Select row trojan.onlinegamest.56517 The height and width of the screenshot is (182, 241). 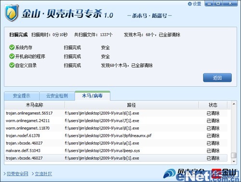(116, 113)
